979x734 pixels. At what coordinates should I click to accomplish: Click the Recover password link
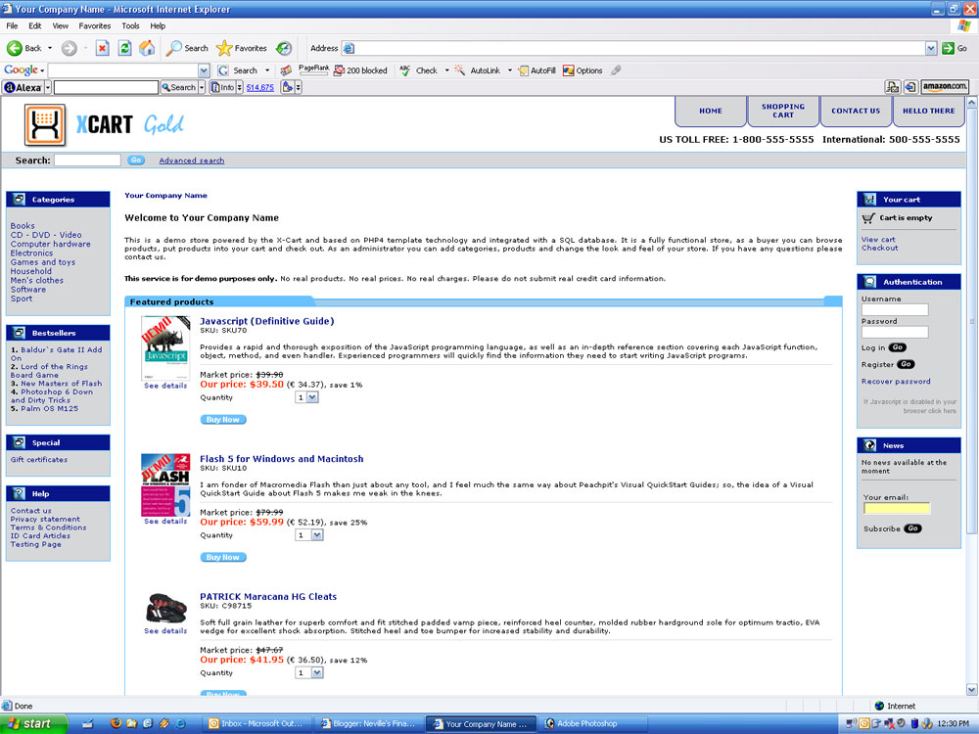coord(896,382)
